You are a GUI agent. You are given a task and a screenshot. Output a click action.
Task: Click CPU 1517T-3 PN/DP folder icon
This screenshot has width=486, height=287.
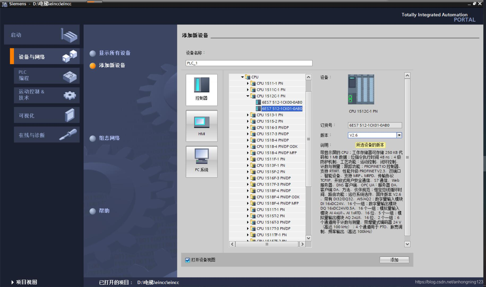pos(253,229)
